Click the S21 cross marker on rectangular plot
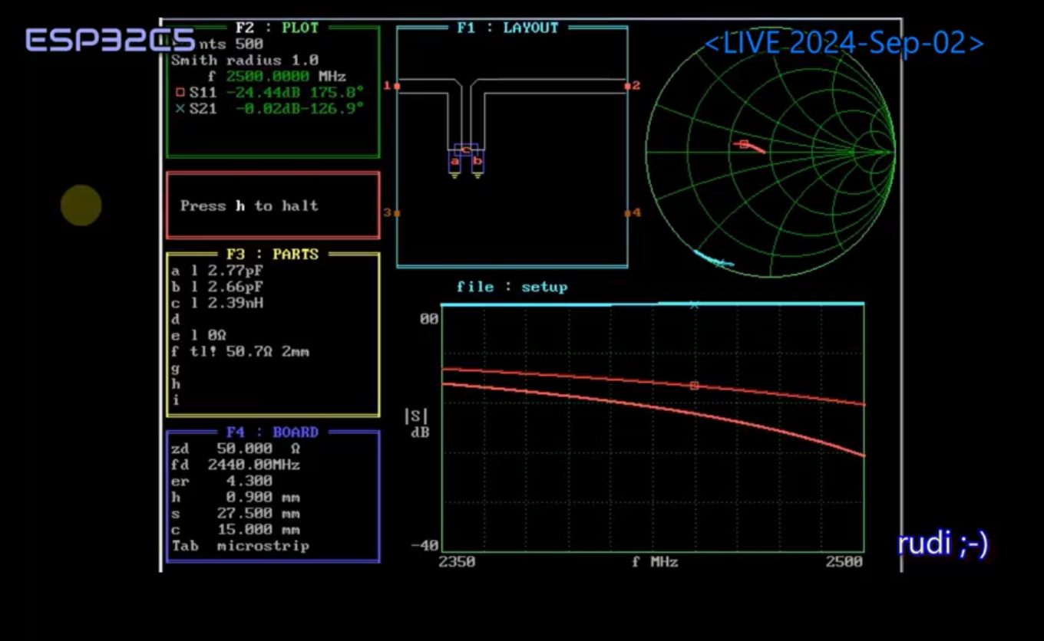Screen dimensions: 1044x641 pyautogui.click(x=695, y=304)
